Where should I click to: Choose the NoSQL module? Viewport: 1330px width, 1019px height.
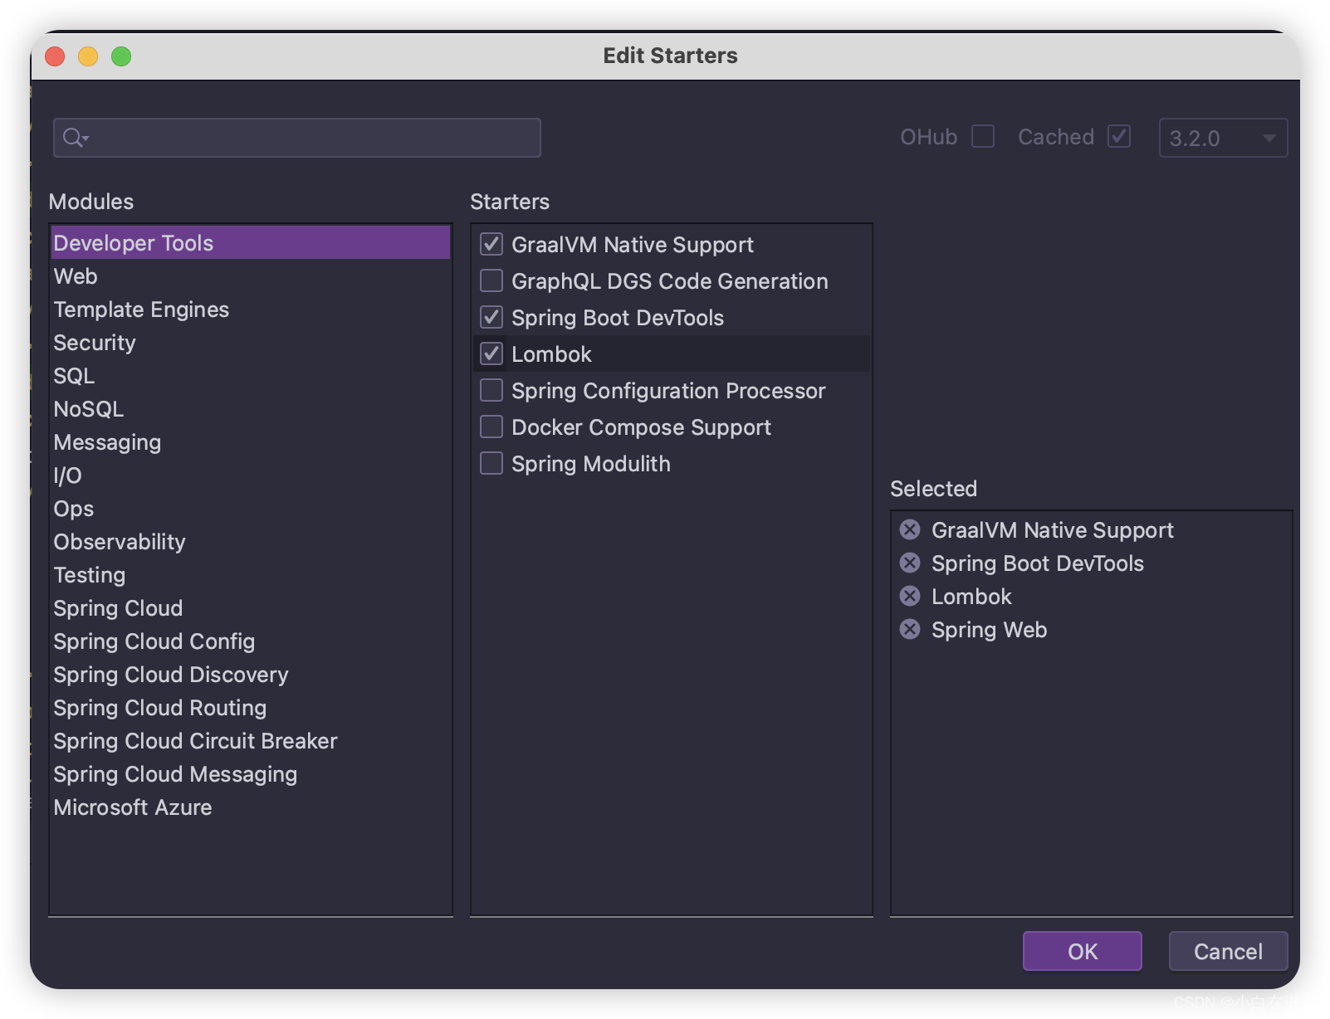(x=250, y=409)
